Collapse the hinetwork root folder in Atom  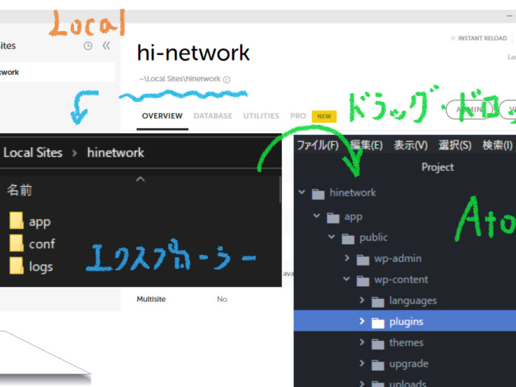coord(301,192)
